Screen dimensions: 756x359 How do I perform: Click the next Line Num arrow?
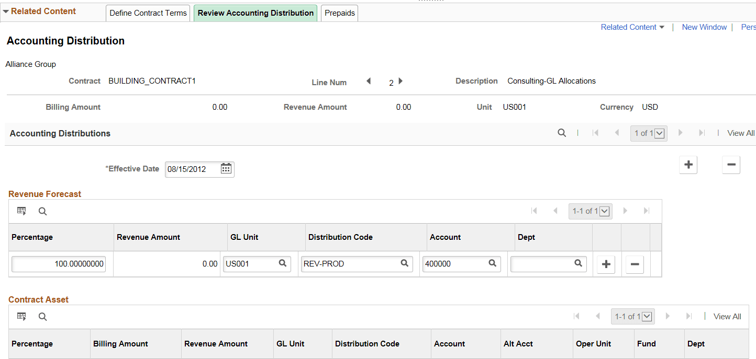[x=401, y=81]
